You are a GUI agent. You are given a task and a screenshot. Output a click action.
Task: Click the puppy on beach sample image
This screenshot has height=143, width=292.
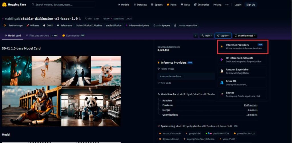pos(106,71)
